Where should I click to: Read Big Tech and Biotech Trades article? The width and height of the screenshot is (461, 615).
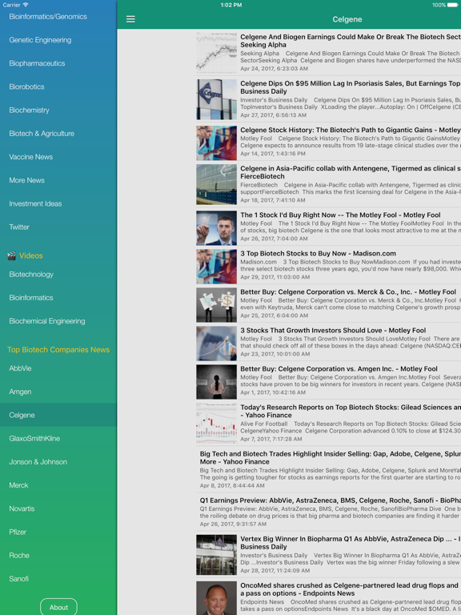(328, 469)
